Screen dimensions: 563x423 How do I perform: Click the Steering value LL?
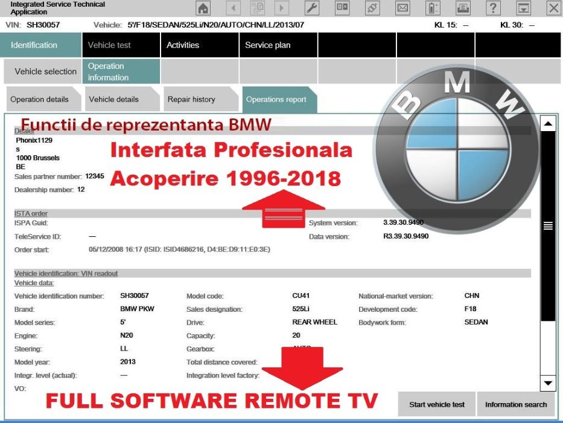pos(124,349)
